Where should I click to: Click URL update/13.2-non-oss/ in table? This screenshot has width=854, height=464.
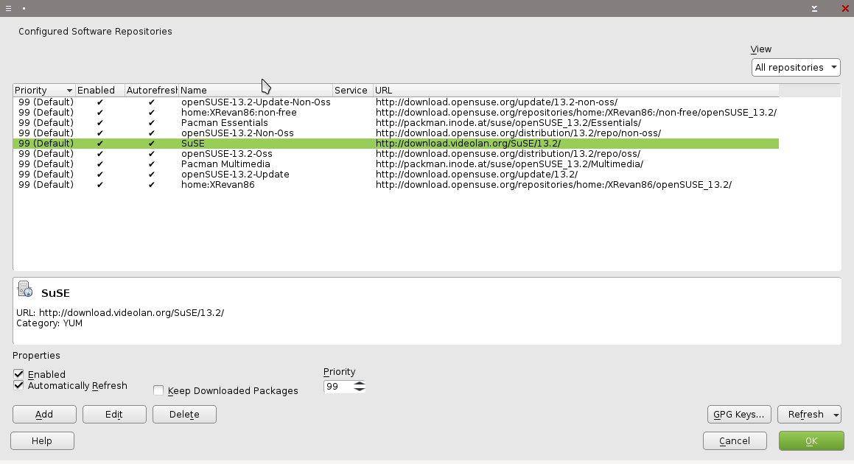pos(496,102)
